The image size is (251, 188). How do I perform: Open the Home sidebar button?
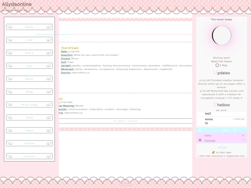(x=29, y=27)
